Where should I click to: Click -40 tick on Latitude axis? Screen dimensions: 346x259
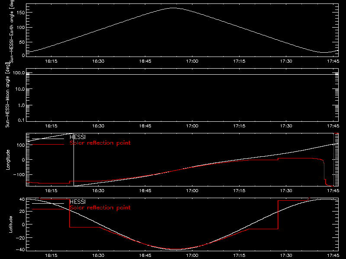[x=20, y=250]
